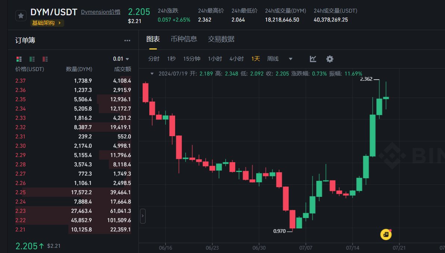Click the 06/23 date on time axis
Viewport: 445px width, 253px height.
point(212,248)
